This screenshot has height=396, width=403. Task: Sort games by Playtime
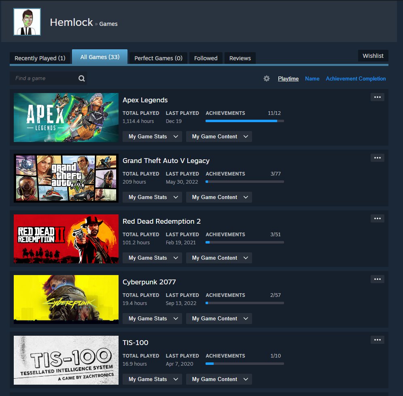[x=288, y=78]
